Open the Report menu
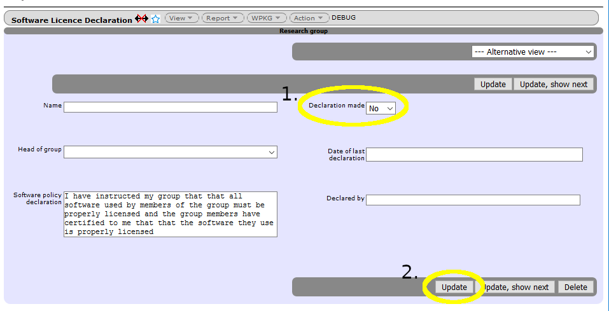Viewport: 609px width, 311px height. pyautogui.click(x=223, y=18)
